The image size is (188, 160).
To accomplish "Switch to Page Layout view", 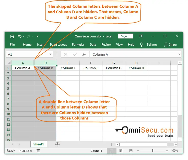I will 121,151.
